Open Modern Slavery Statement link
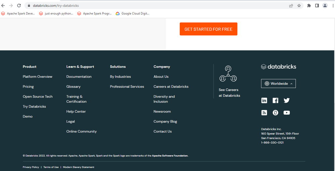The height and width of the screenshot is (171, 335). tap(78, 167)
